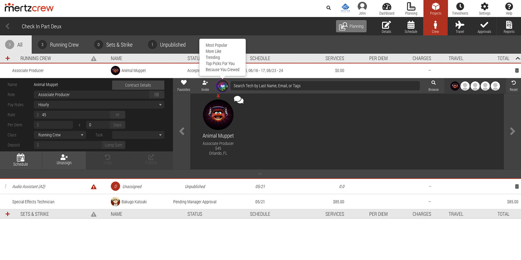This screenshot has width=521, height=260.
Task: Click the company logo next to John
Action: click(345, 8)
